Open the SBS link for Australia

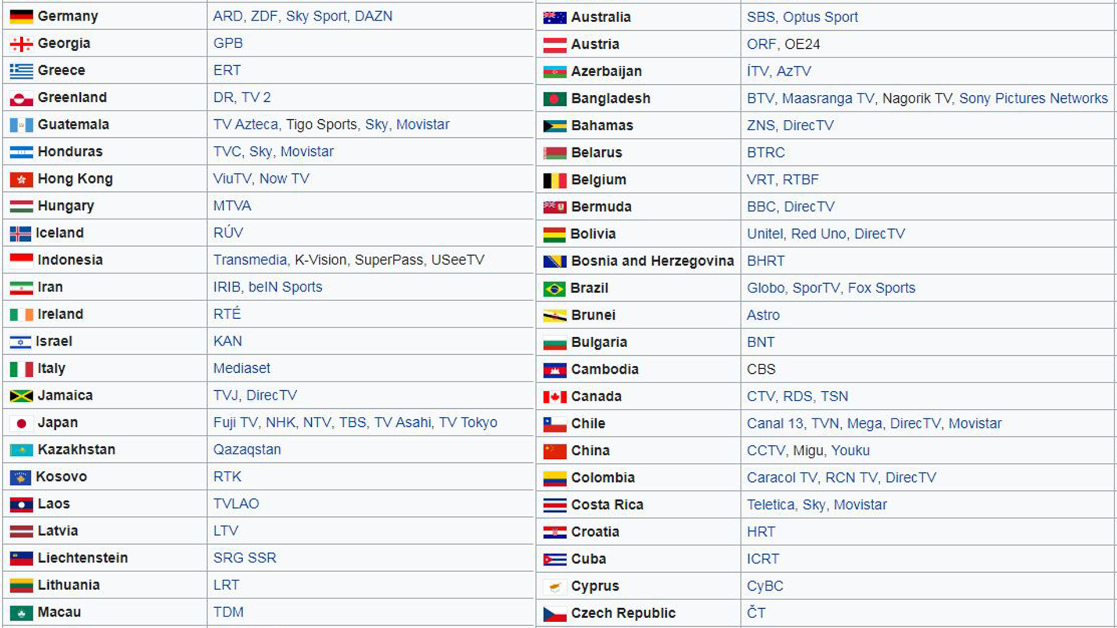tap(761, 17)
